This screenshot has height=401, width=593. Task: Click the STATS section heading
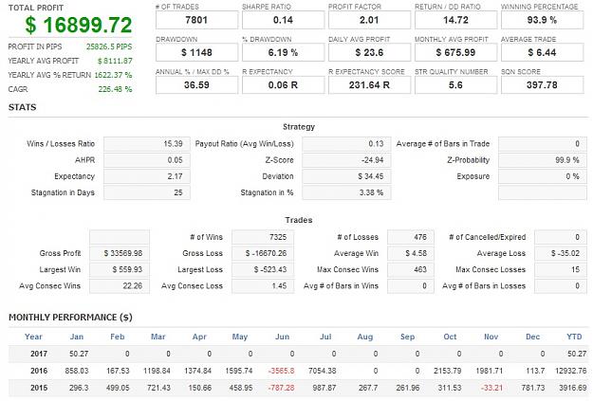point(23,107)
